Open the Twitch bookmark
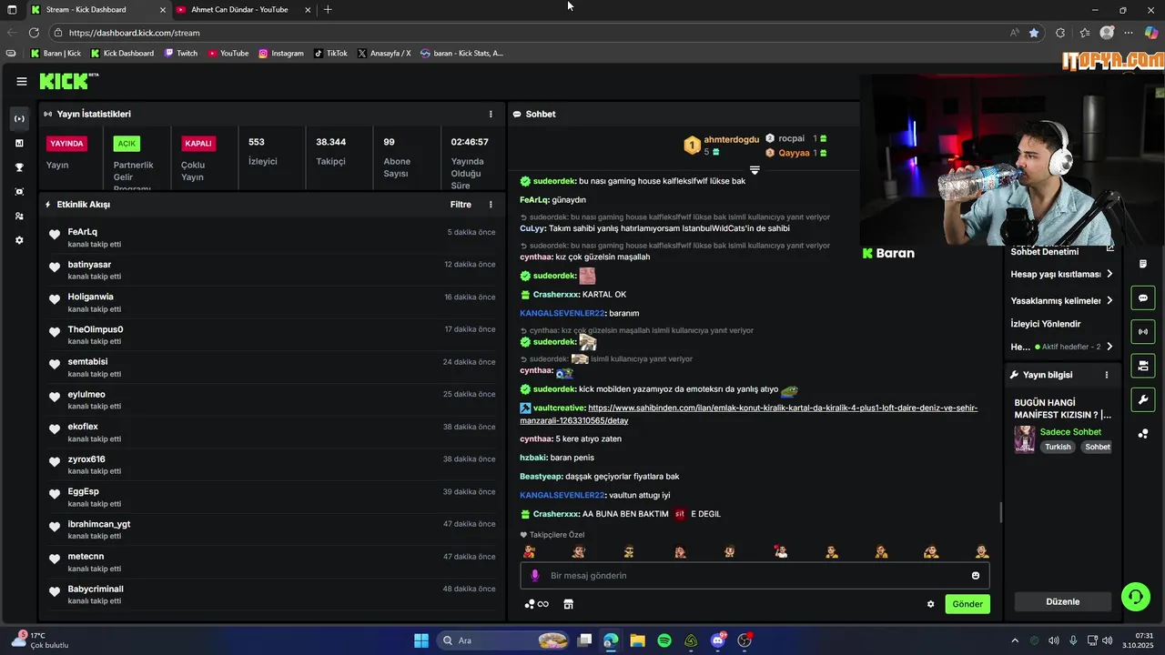This screenshot has width=1165, height=655. 181,53
